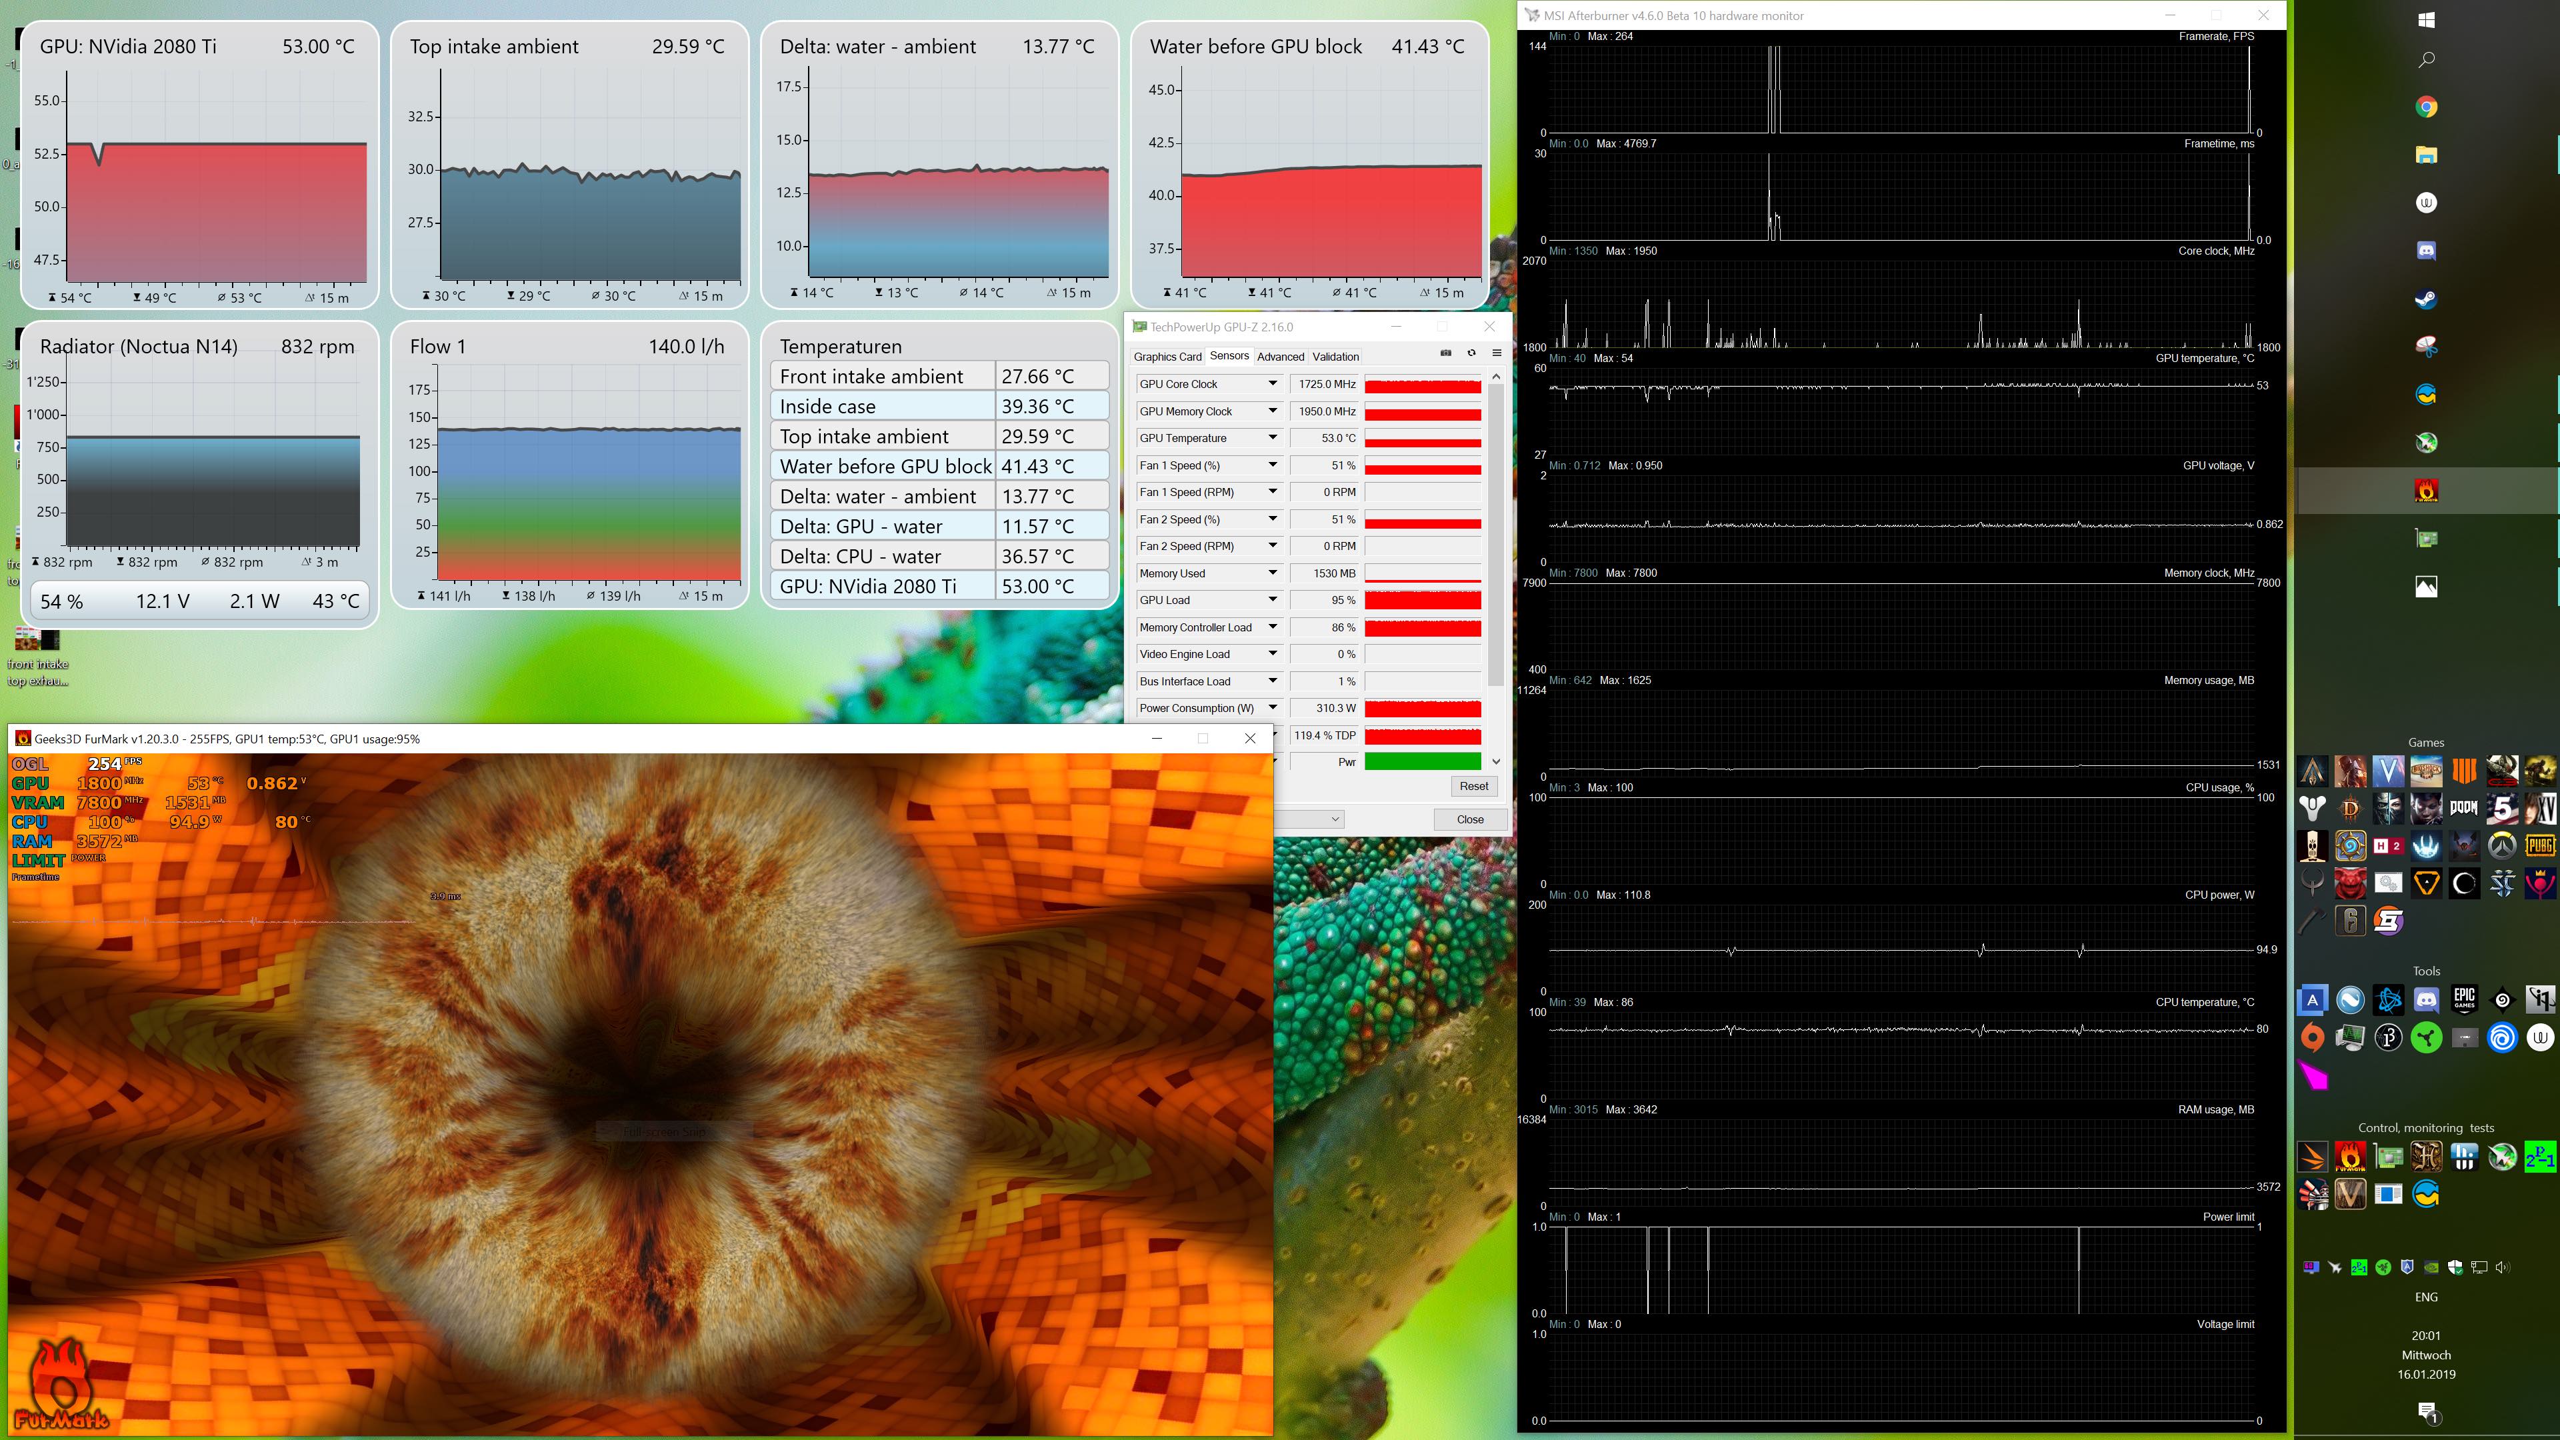Launch the DOOM game icon

(x=2463, y=807)
